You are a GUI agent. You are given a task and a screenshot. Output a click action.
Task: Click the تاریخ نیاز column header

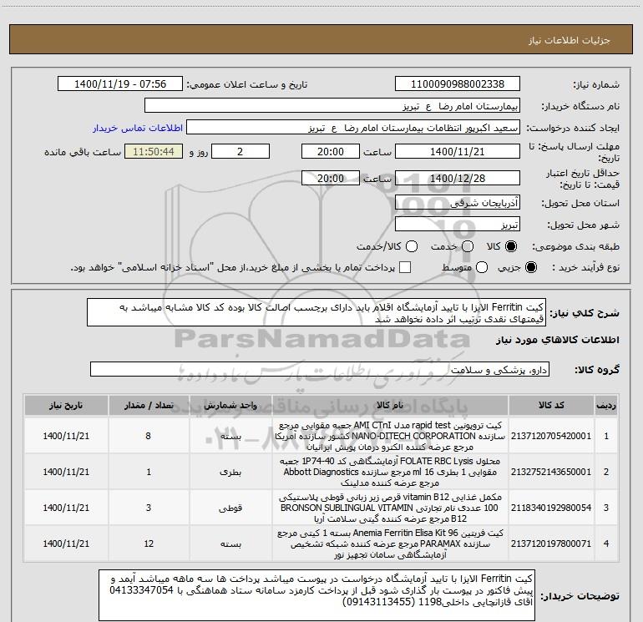tap(66, 405)
